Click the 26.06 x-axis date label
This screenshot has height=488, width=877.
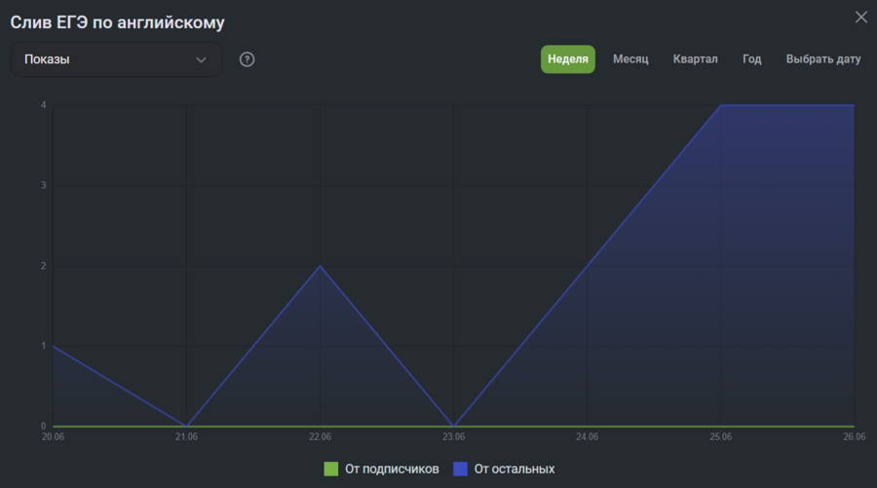click(x=854, y=437)
